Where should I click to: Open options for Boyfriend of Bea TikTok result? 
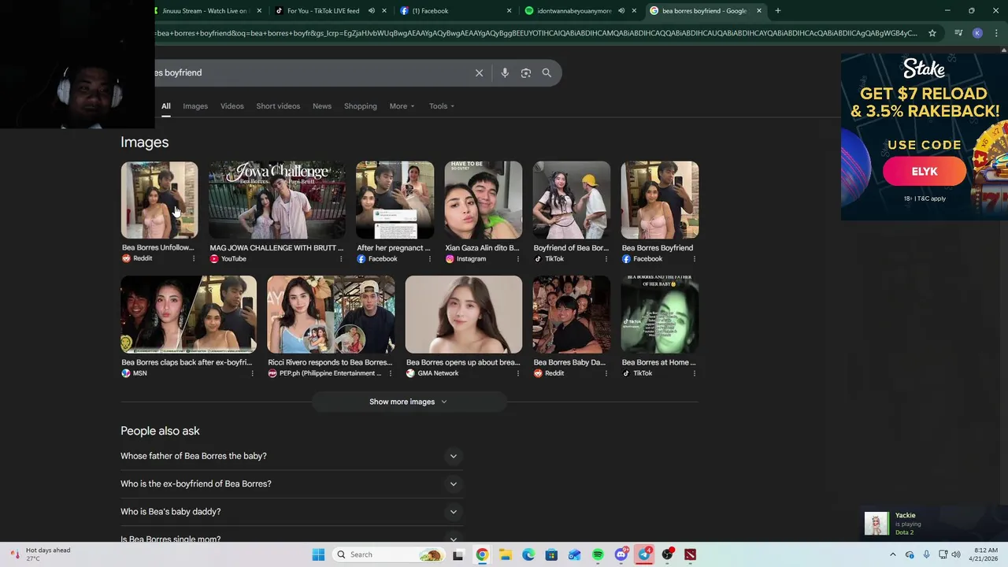pos(606,258)
